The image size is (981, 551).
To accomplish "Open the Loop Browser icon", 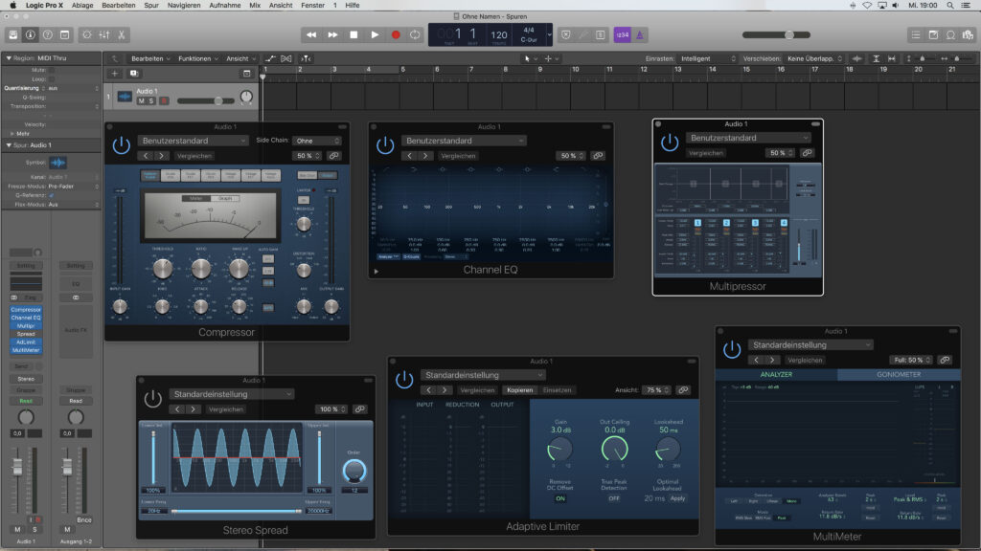I will coord(950,35).
